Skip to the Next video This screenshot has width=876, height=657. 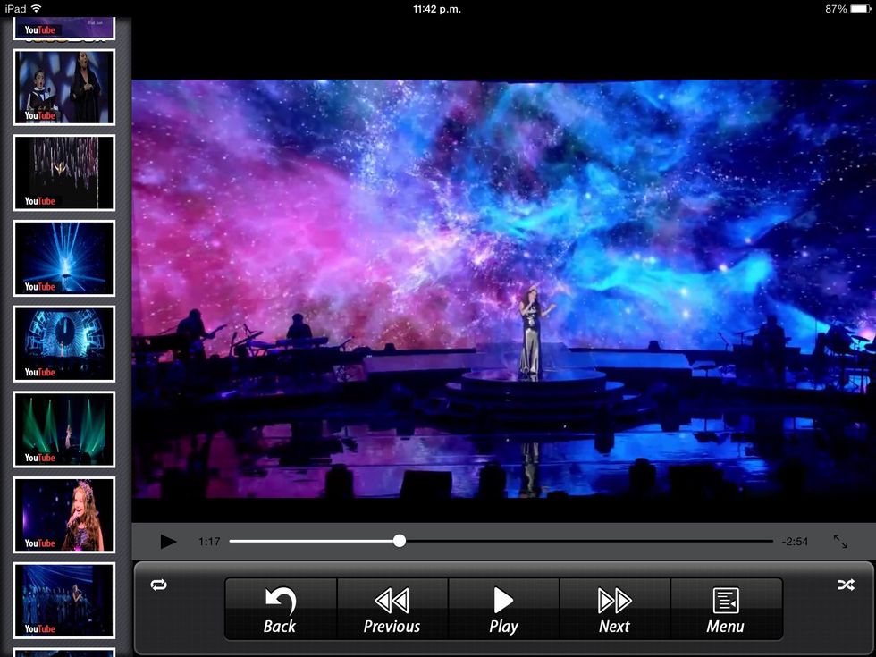[614, 610]
